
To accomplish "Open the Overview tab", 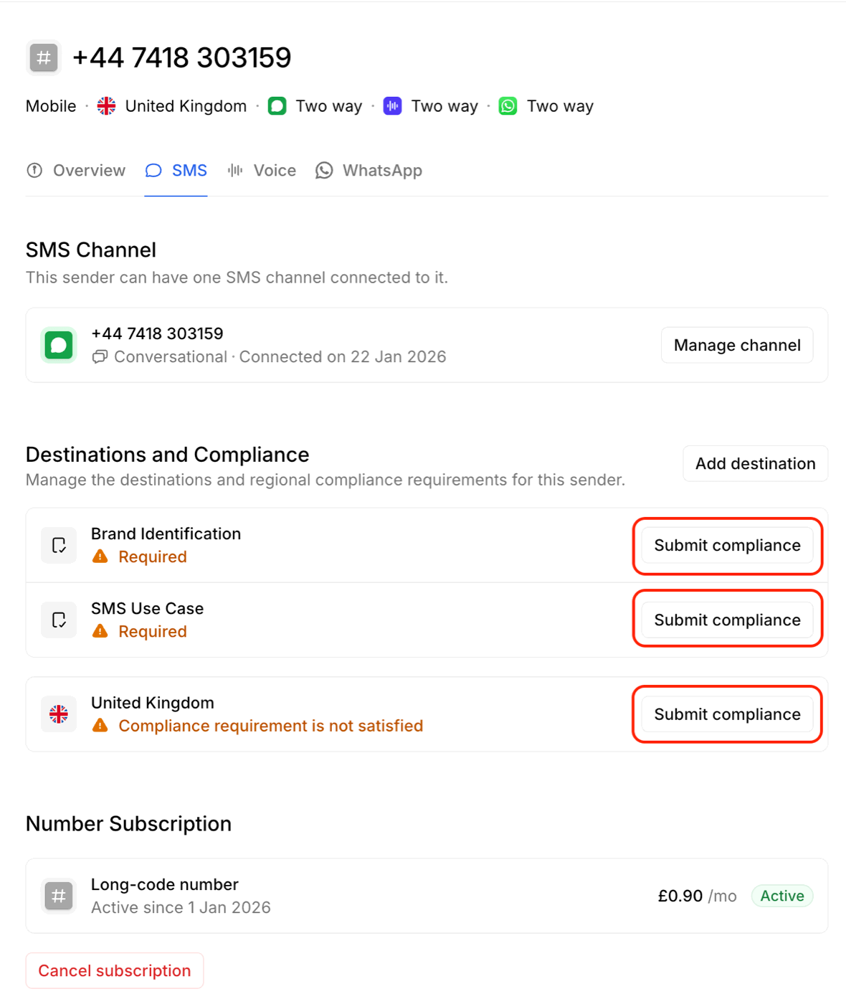I will (76, 171).
